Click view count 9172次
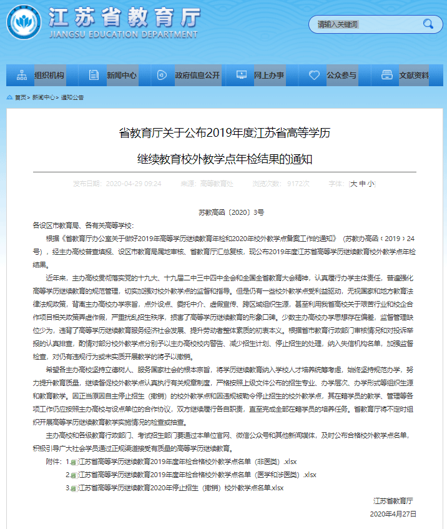Image resolution: width=447 pixels, height=529 pixels. click(x=298, y=184)
